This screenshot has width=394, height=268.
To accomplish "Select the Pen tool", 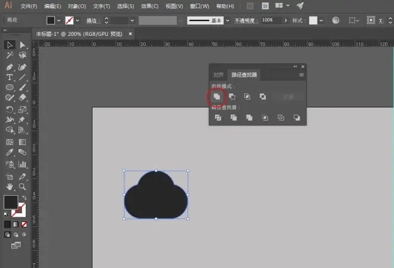I will 10,67.
